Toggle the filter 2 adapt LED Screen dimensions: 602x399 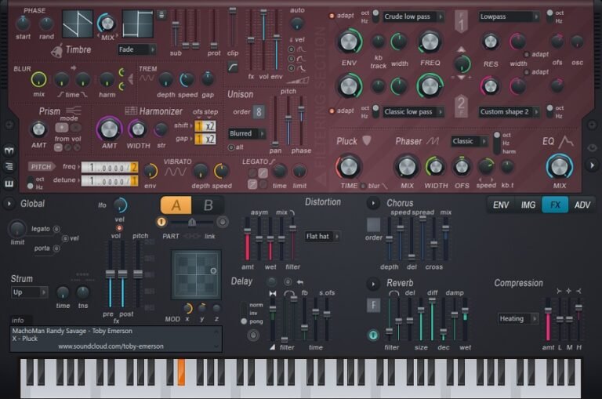coord(332,111)
